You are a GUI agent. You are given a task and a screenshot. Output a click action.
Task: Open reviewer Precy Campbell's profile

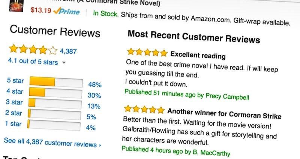[x=227, y=96]
